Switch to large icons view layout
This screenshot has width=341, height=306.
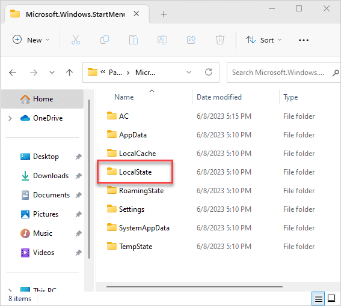(x=331, y=298)
